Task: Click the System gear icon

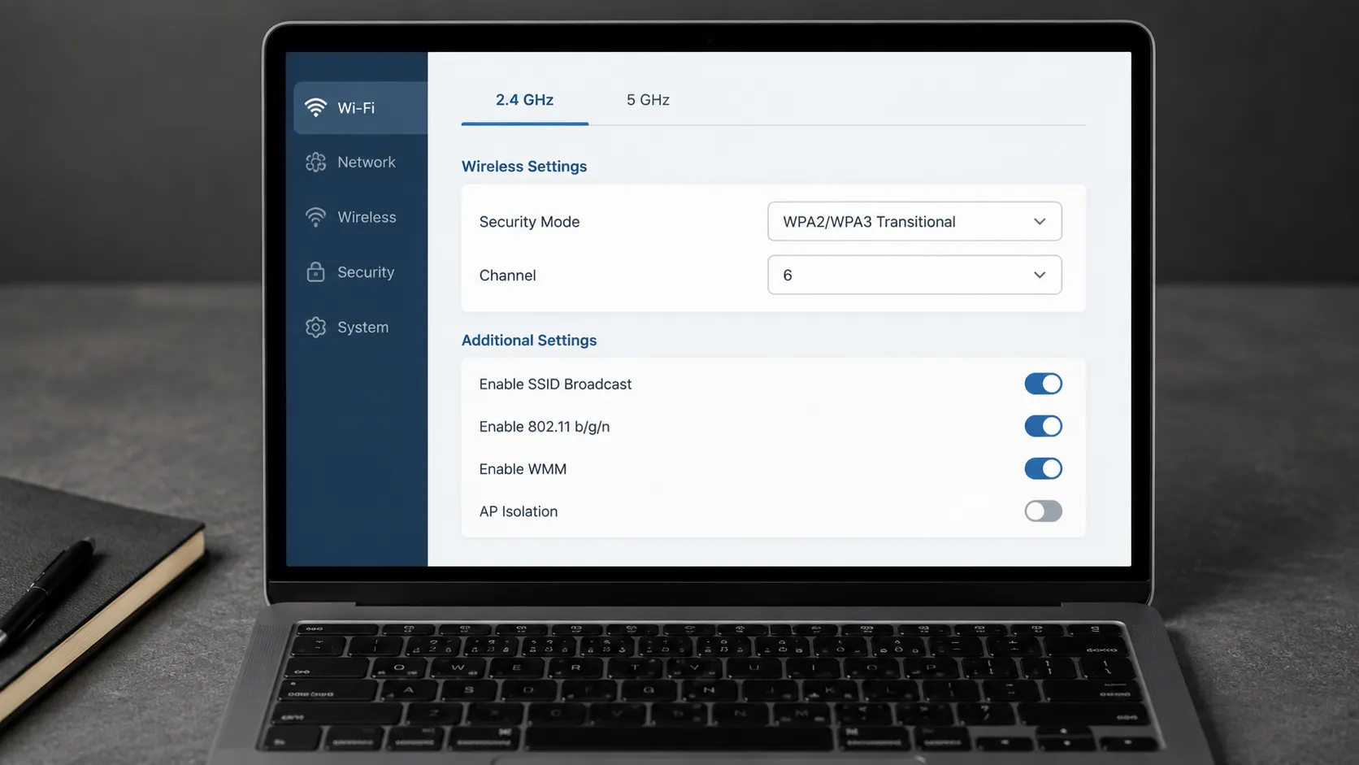Action: pyautogui.click(x=315, y=327)
